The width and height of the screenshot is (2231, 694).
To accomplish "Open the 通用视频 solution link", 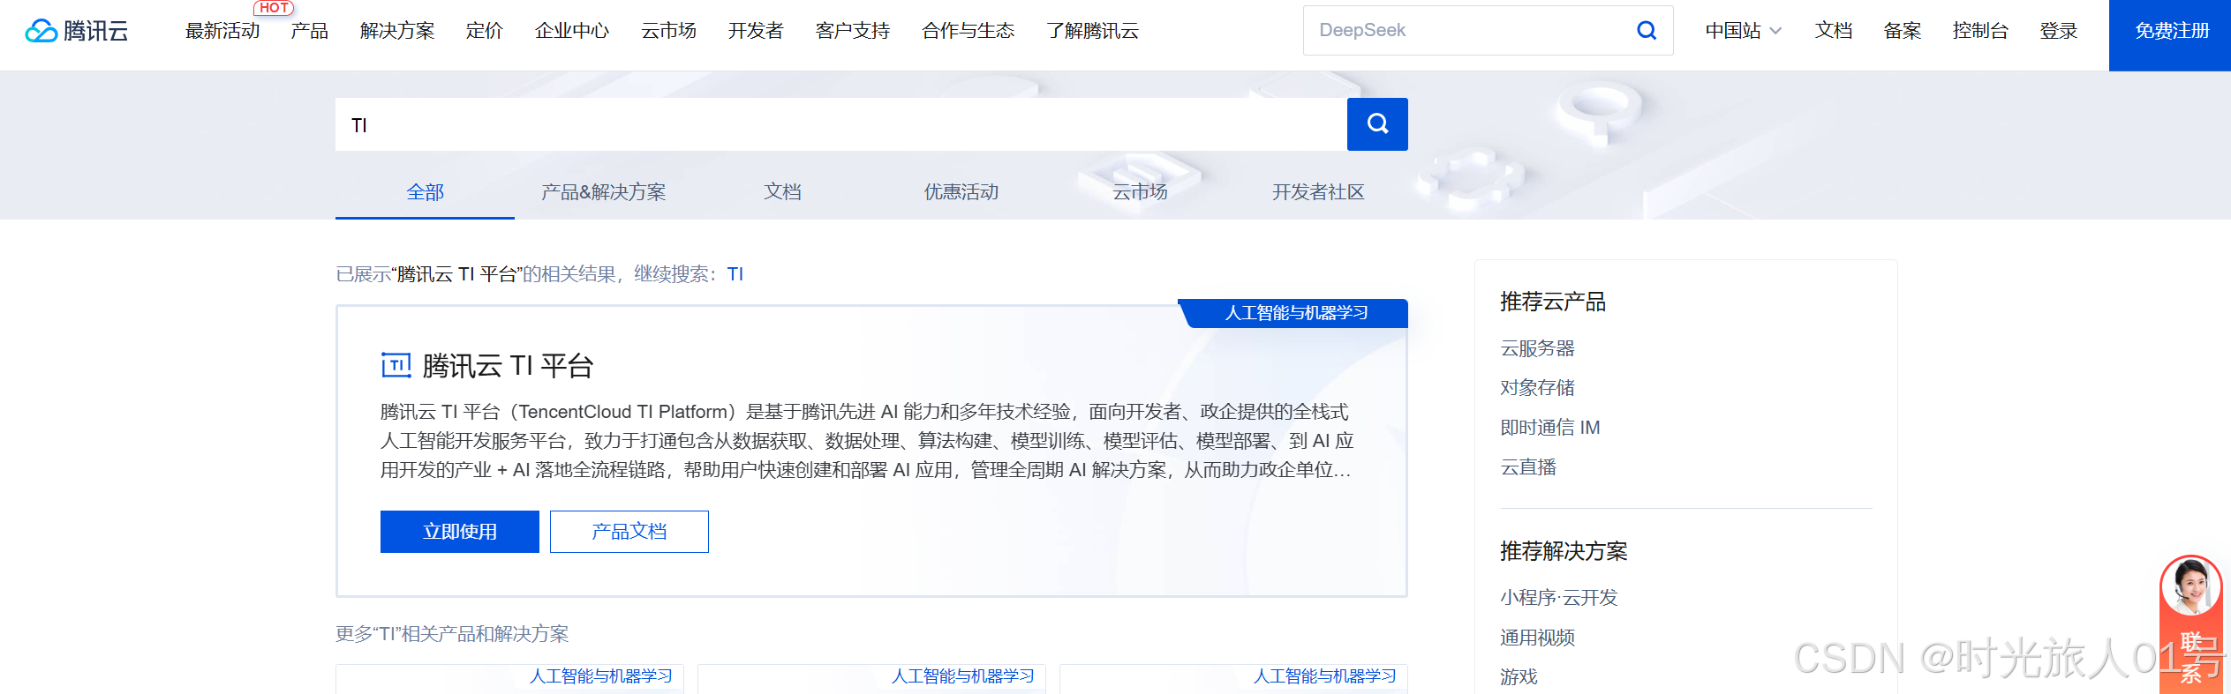I will pyautogui.click(x=1537, y=638).
